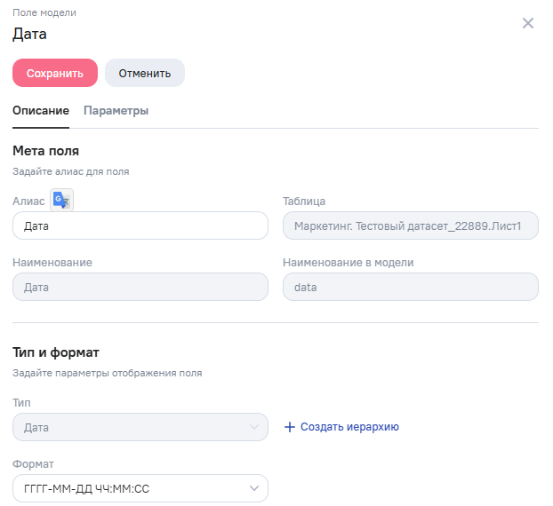553x506 pixels.
Task: Save changes with the Сохранить button
Action: pyautogui.click(x=55, y=73)
